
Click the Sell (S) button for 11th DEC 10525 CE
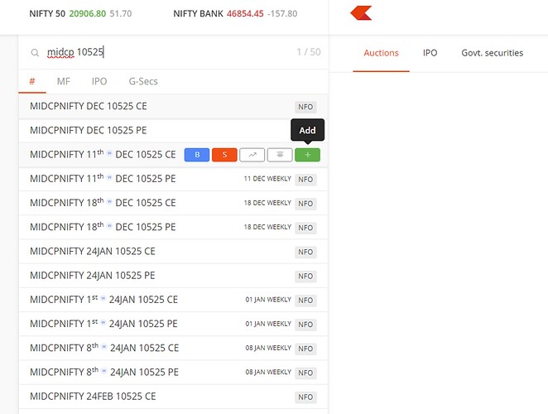pos(224,155)
